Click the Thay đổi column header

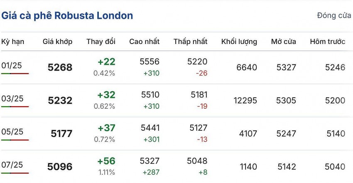[x=101, y=41]
